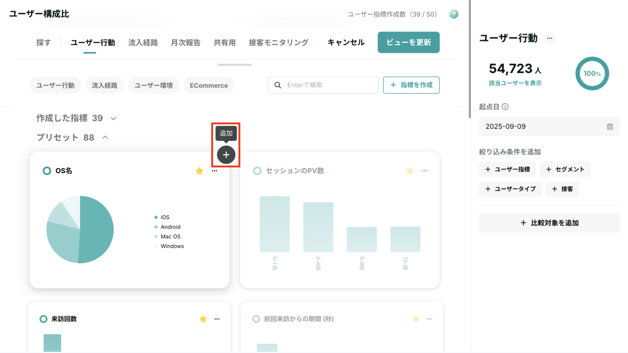Click the Windows legend entry

(169, 246)
